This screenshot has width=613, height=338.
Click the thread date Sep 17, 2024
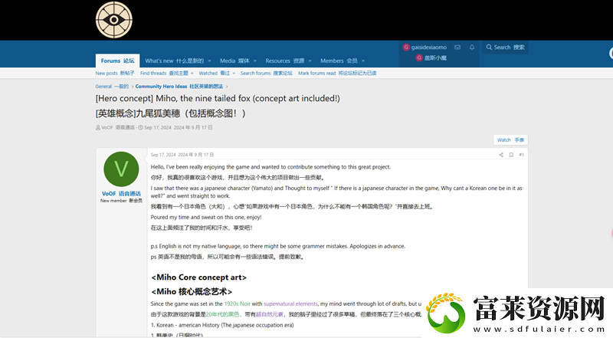click(x=179, y=127)
